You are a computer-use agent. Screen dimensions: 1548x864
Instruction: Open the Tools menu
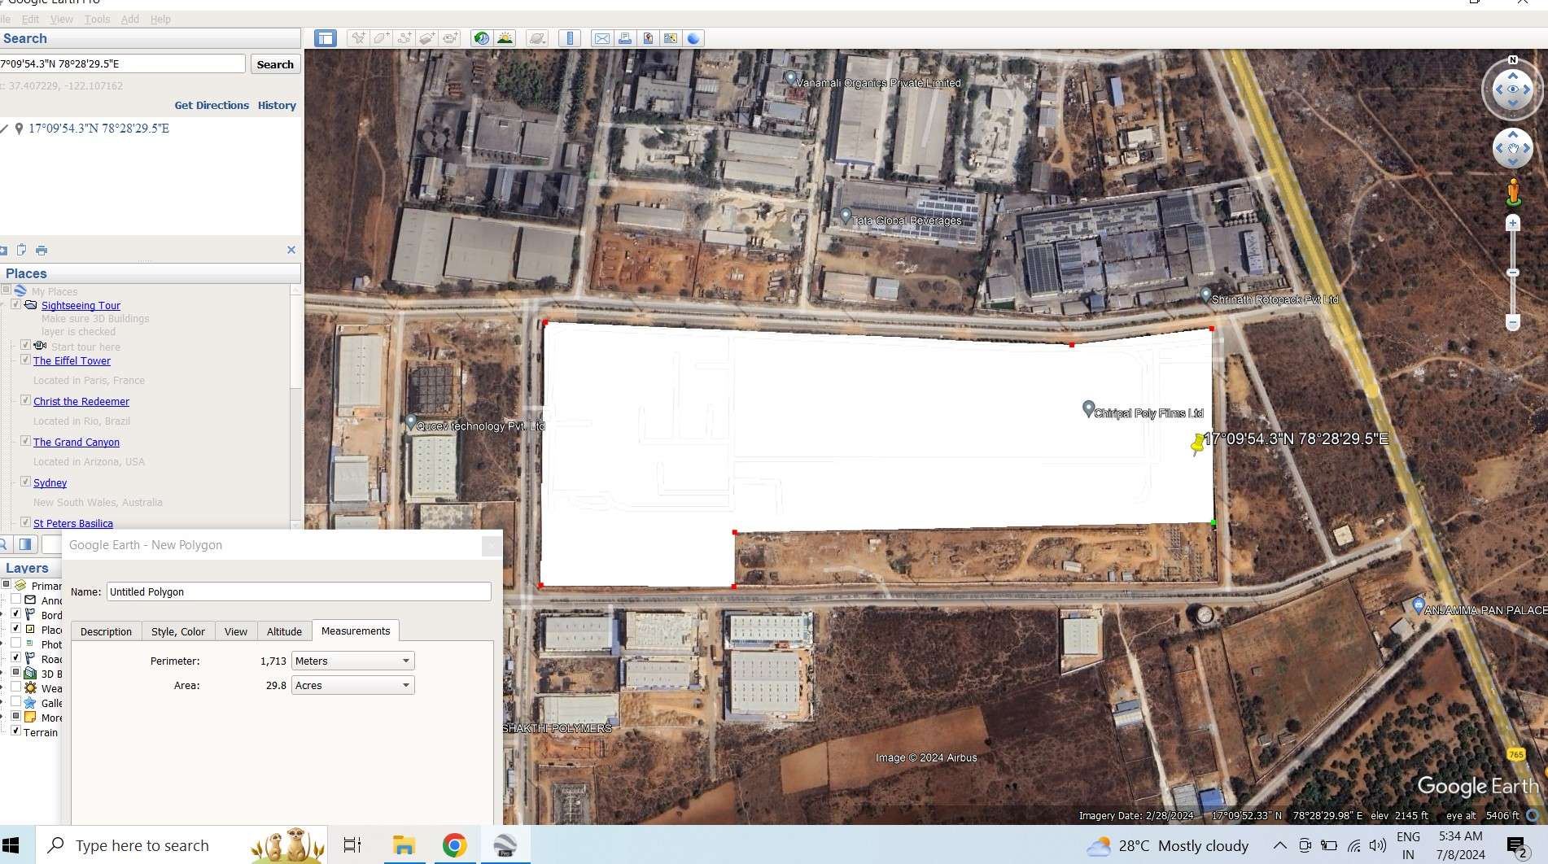pos(97,19)
